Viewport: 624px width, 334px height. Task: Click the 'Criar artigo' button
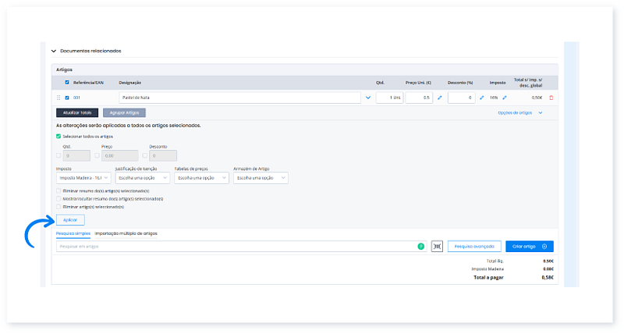(x=529, y=246)
